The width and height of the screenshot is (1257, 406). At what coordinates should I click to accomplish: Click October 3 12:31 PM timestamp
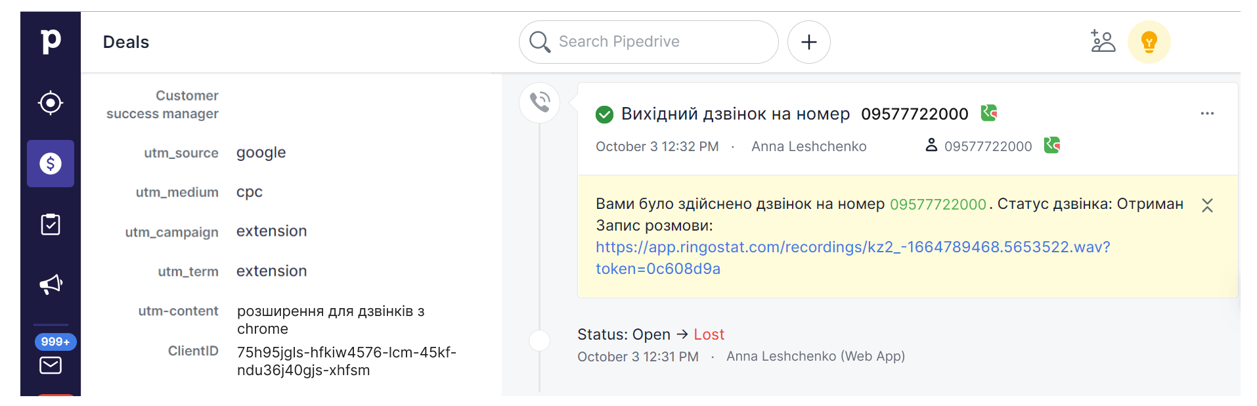click(x=638, y=357)
